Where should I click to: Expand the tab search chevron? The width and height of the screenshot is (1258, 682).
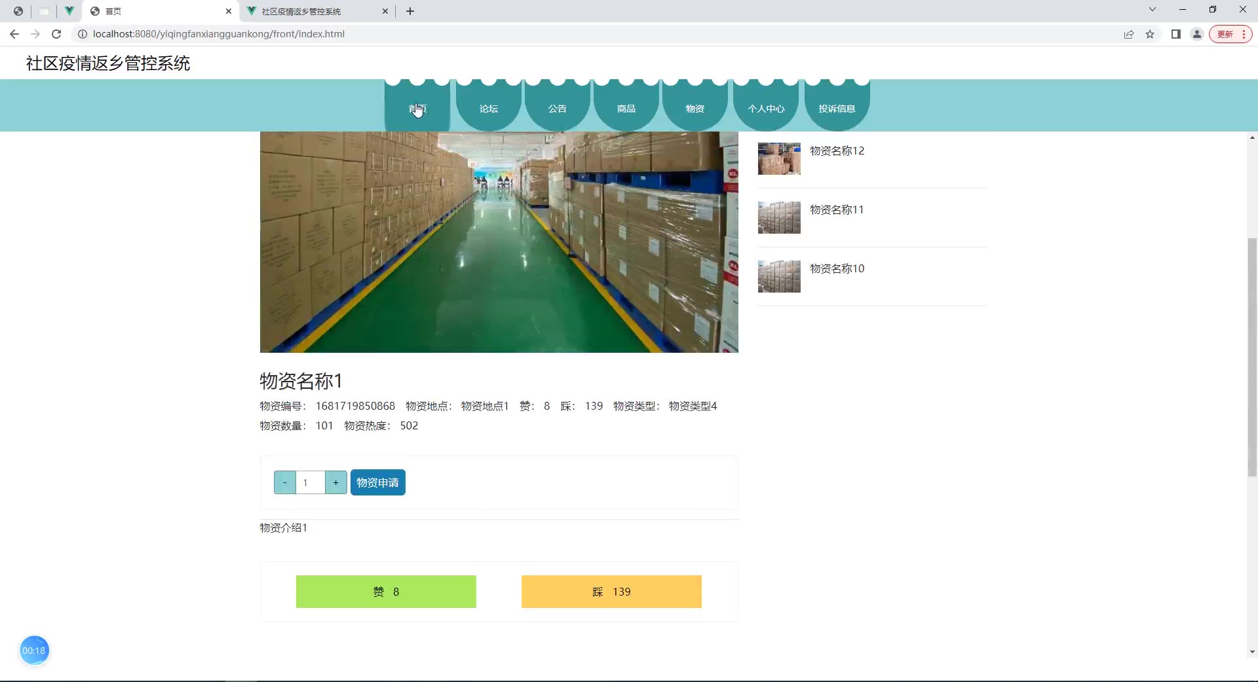[x=1153, y=10]
